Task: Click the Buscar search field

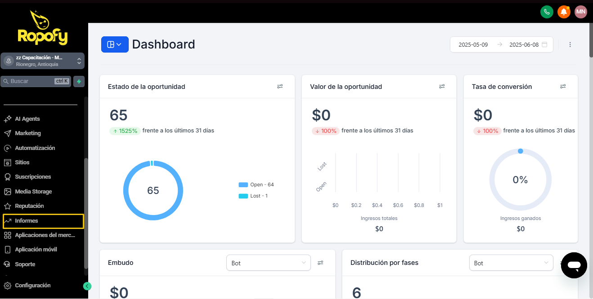Action: (36, 81)
